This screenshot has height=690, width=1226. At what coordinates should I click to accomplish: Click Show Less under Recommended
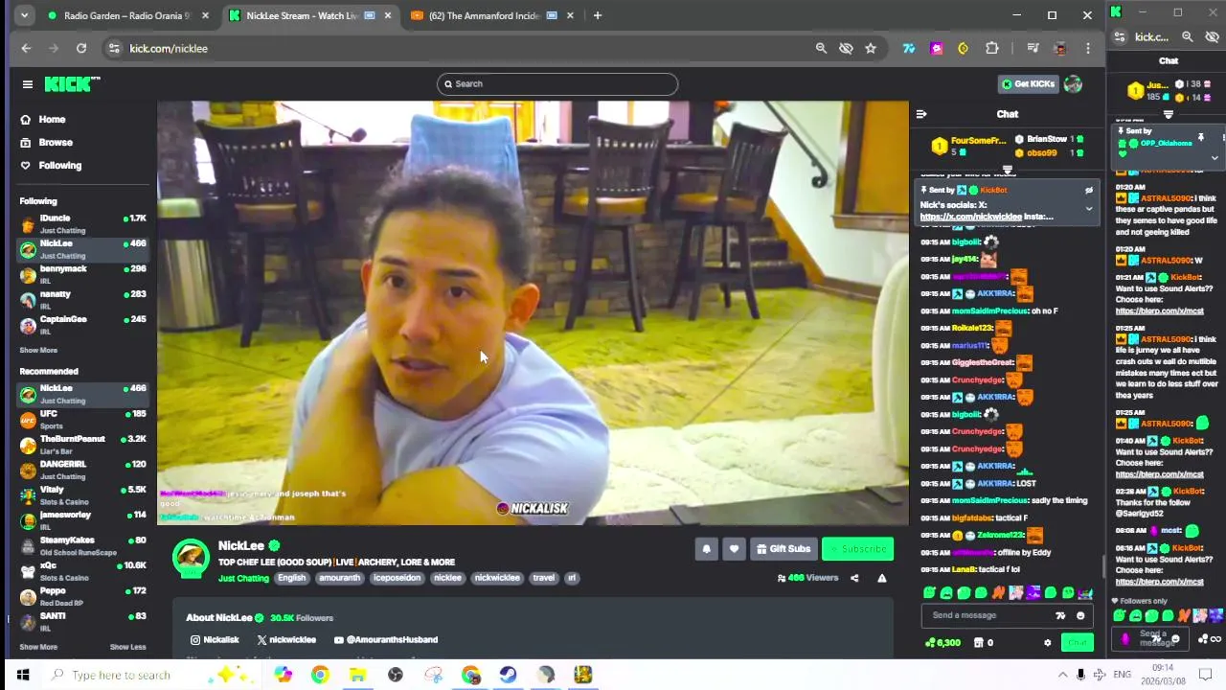click(x=128, y=647)
